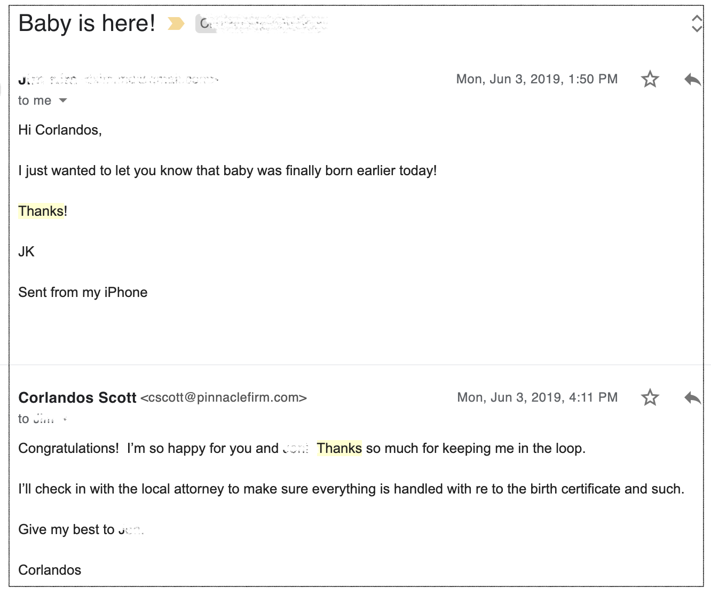
Task: Toggle the yellow importance marker beside subject
Action: [176, 24]
